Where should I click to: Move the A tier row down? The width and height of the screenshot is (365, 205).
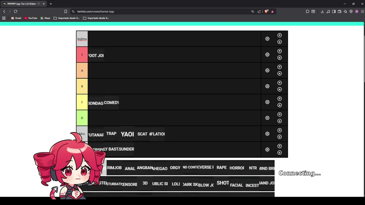[x=279, y=73]
